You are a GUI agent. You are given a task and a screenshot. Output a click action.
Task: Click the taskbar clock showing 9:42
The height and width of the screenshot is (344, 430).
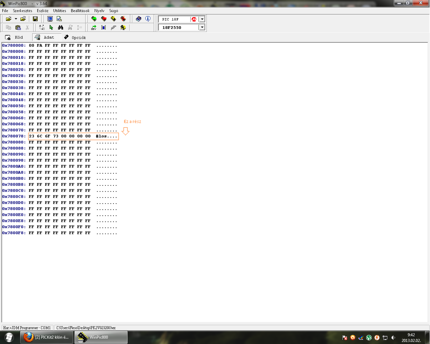tap(411, 338)
